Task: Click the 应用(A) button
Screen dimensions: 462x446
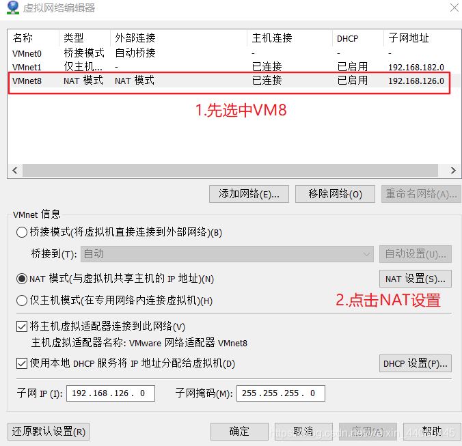Action: (368, 432)
